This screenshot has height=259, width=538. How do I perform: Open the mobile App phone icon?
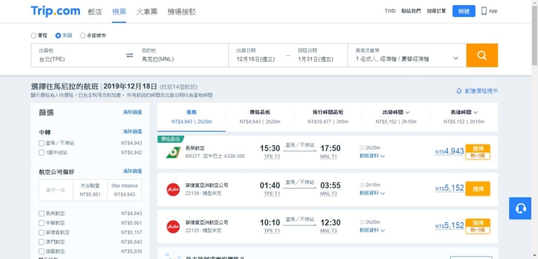tap(484, 11)
